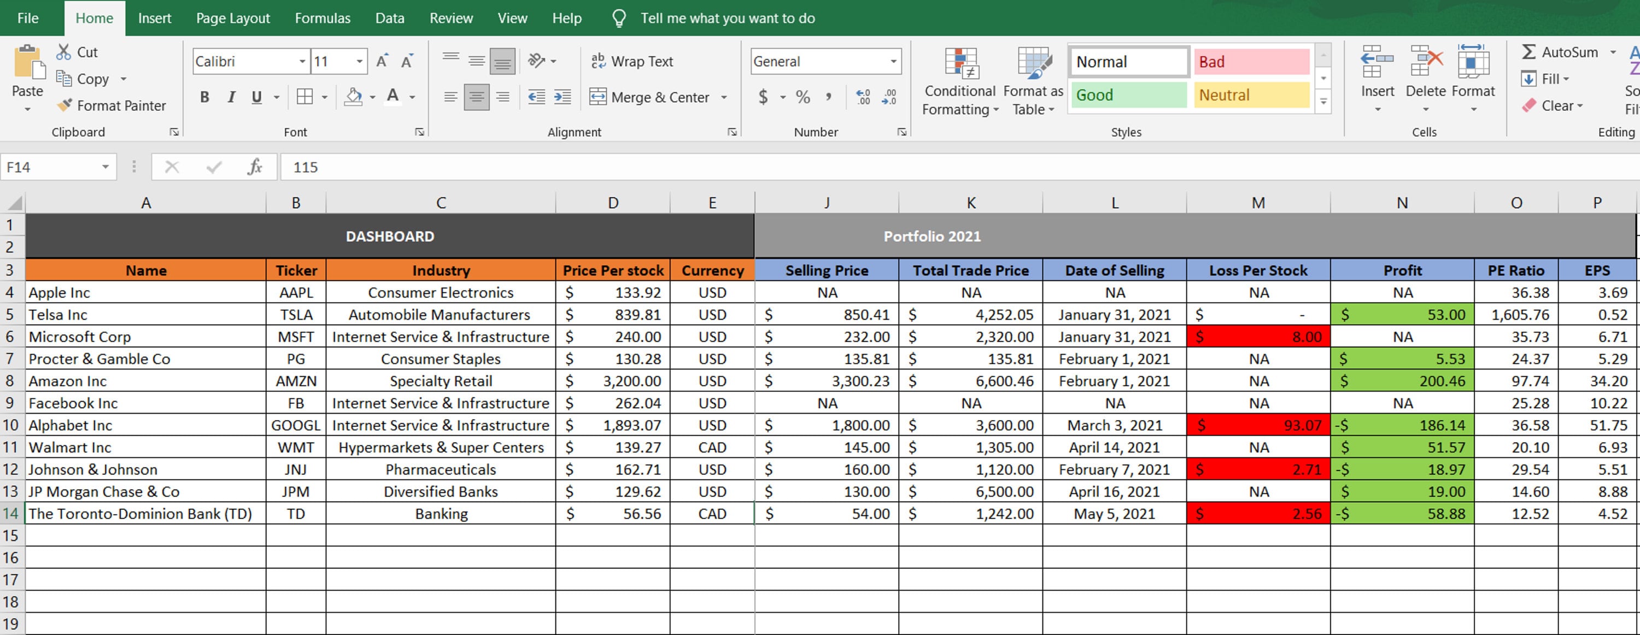Image resolution: width=1640 pixels, height=635 pixels.
Task: Apply Font Color letter A
Action: click(393, 97)
